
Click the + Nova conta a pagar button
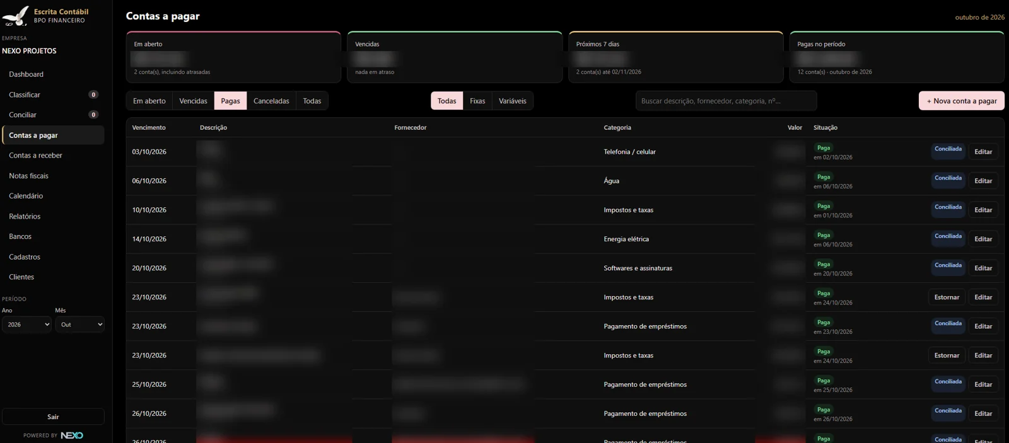pos(962,101)
